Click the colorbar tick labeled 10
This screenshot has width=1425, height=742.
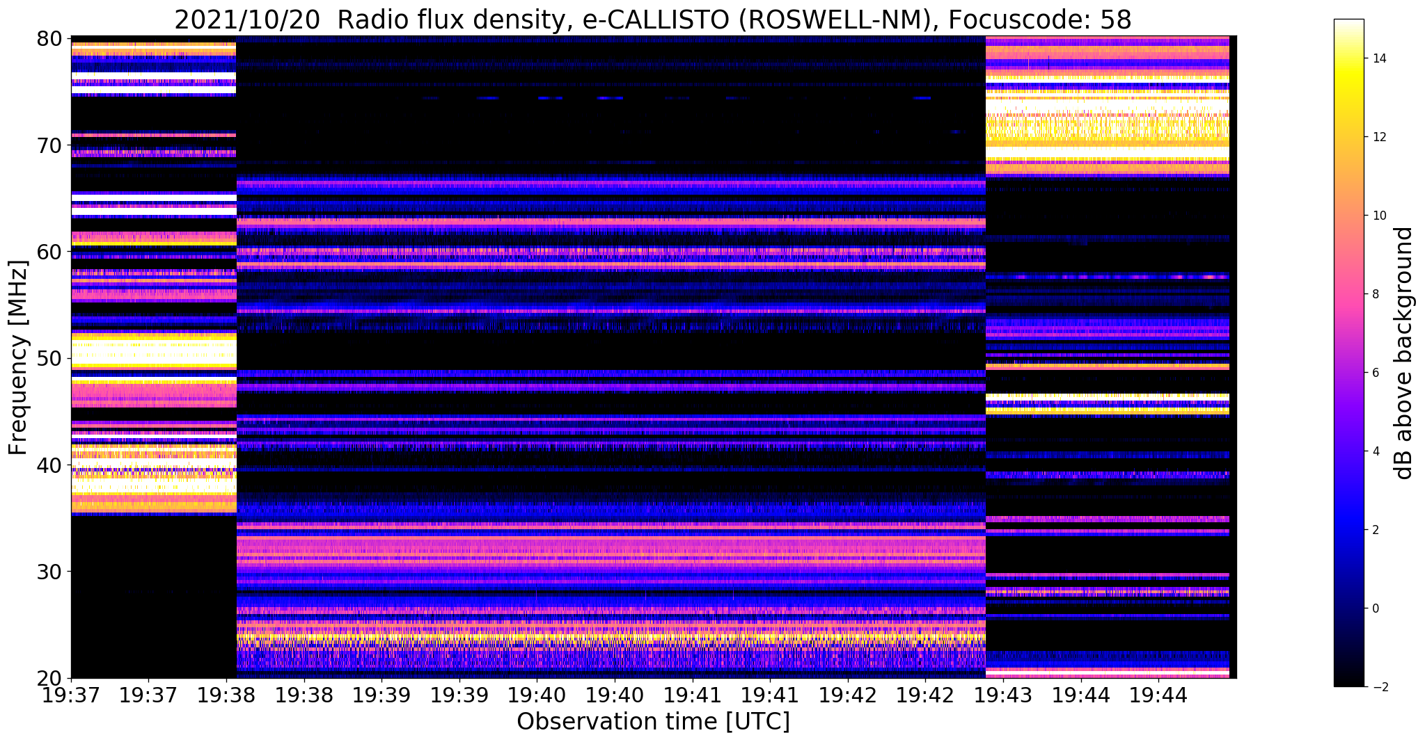(1379, 216)
